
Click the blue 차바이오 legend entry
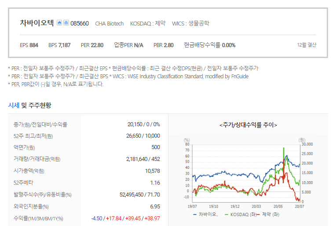[205, 215]
